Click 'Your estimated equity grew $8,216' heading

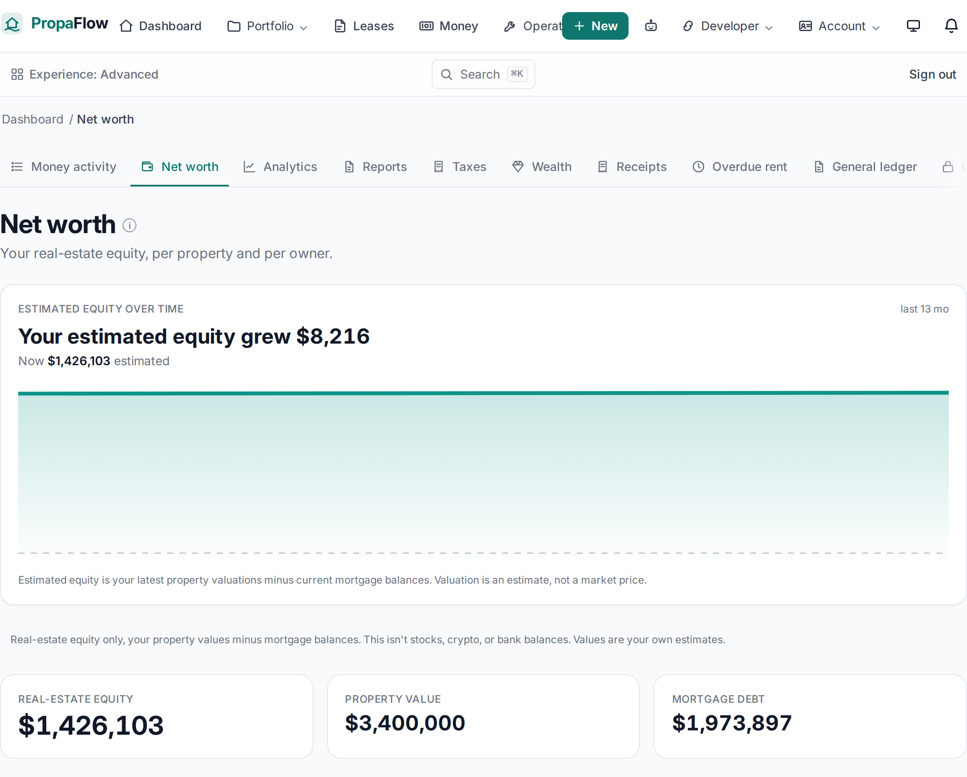coord(194,336)
